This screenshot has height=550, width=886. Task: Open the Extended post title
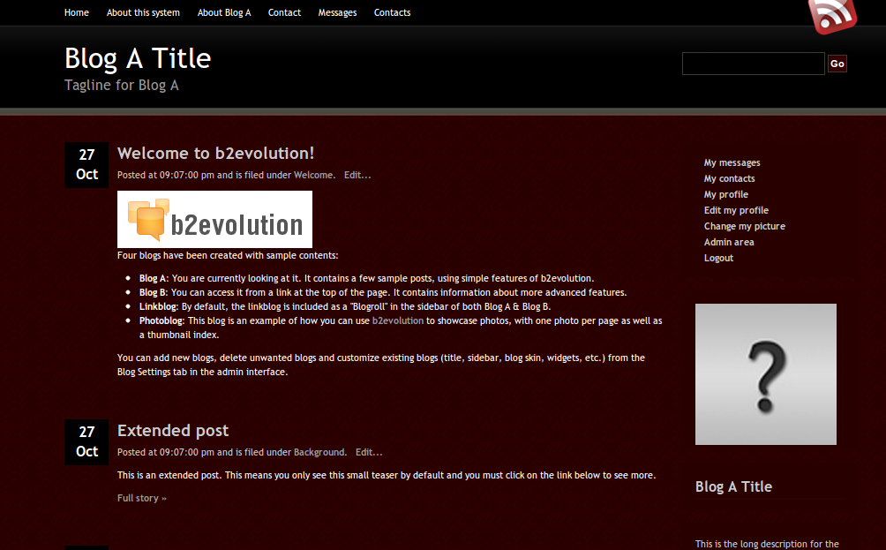point(173,431)
